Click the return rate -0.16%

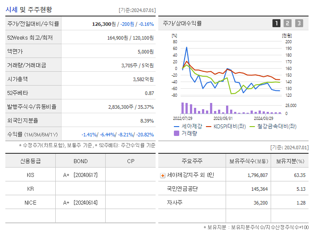click(146, 24)
